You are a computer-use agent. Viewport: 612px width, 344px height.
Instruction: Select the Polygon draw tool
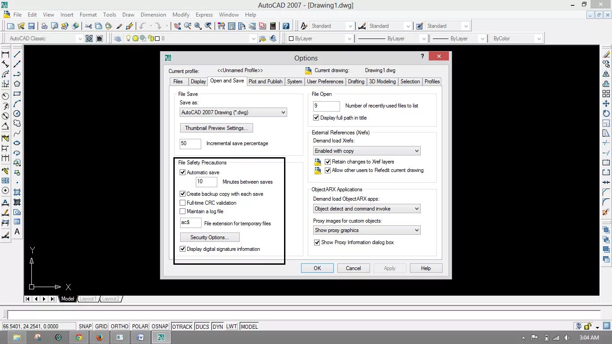point(17,84)
